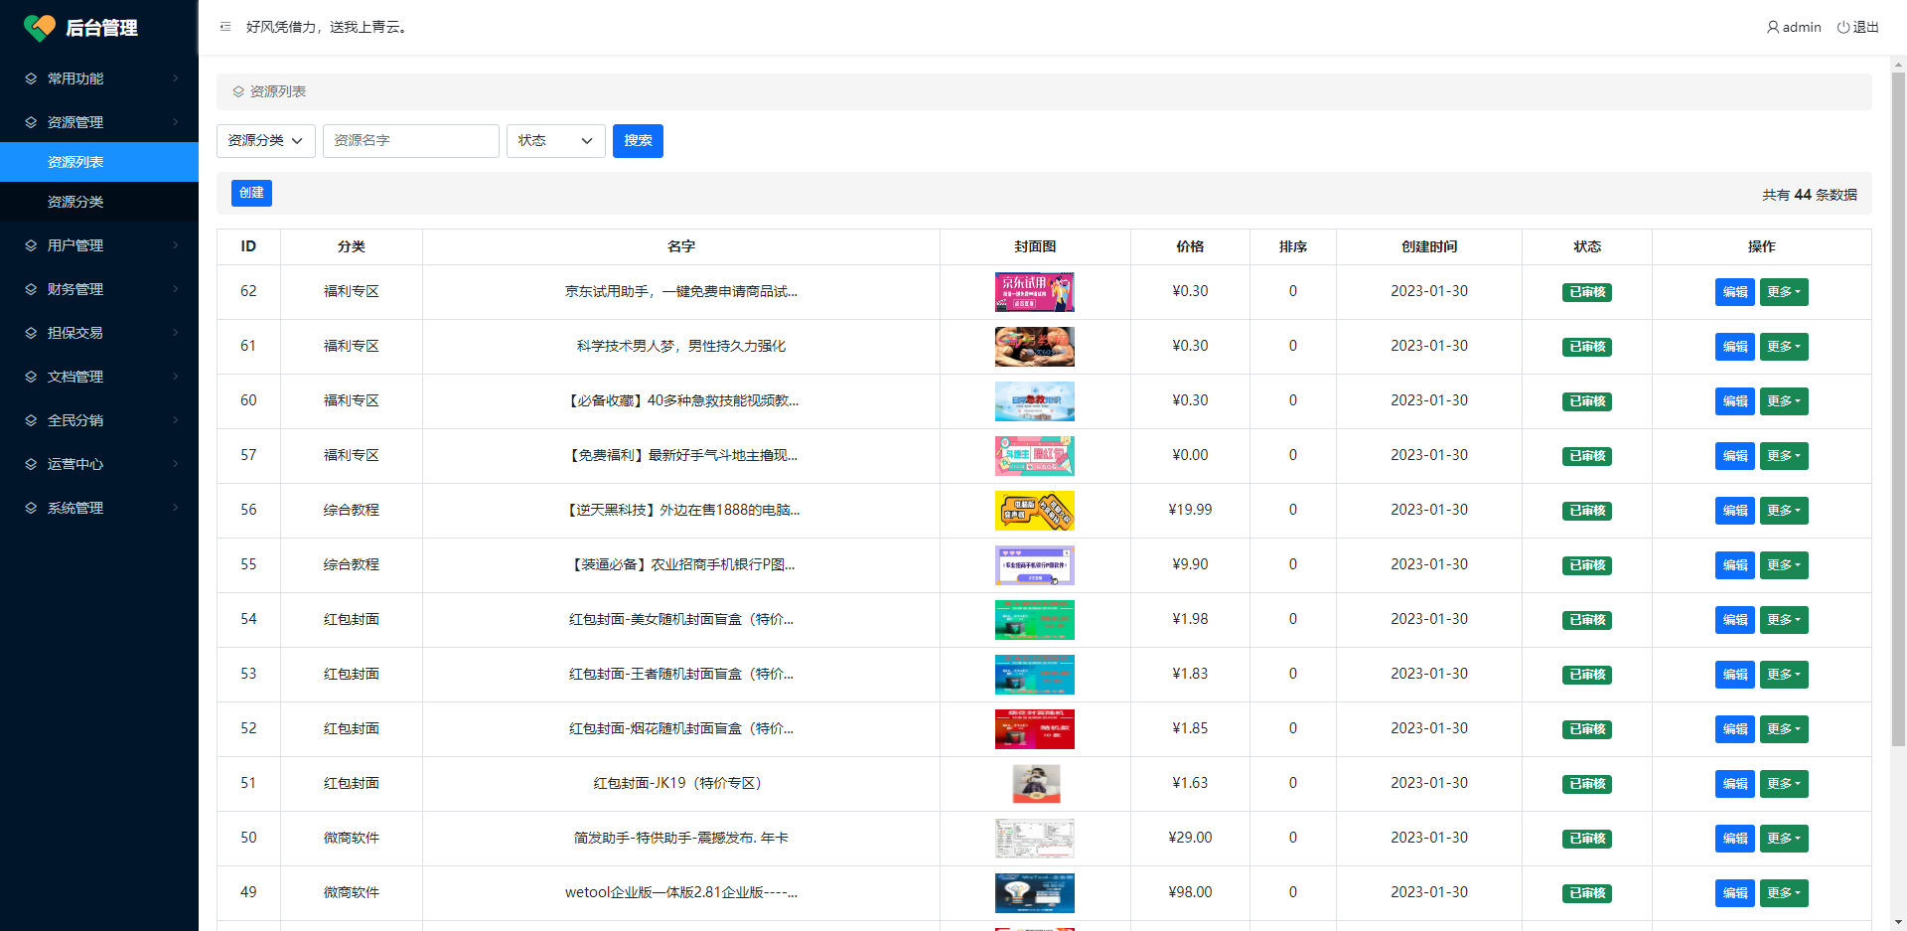Click the 系统管理 sidebar icon
Screen dimensions: 1907x931
coord(31,508)
